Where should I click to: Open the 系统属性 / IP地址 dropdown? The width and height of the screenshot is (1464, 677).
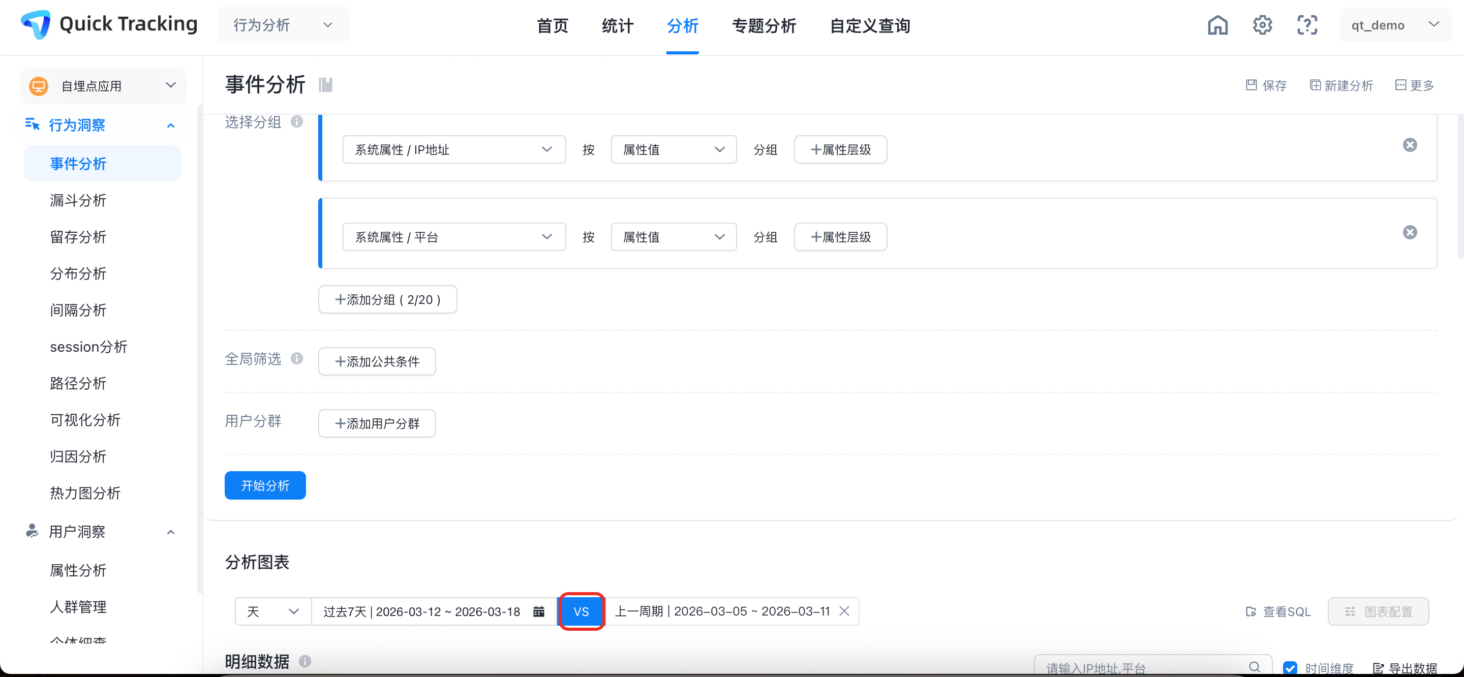(453, 149)
